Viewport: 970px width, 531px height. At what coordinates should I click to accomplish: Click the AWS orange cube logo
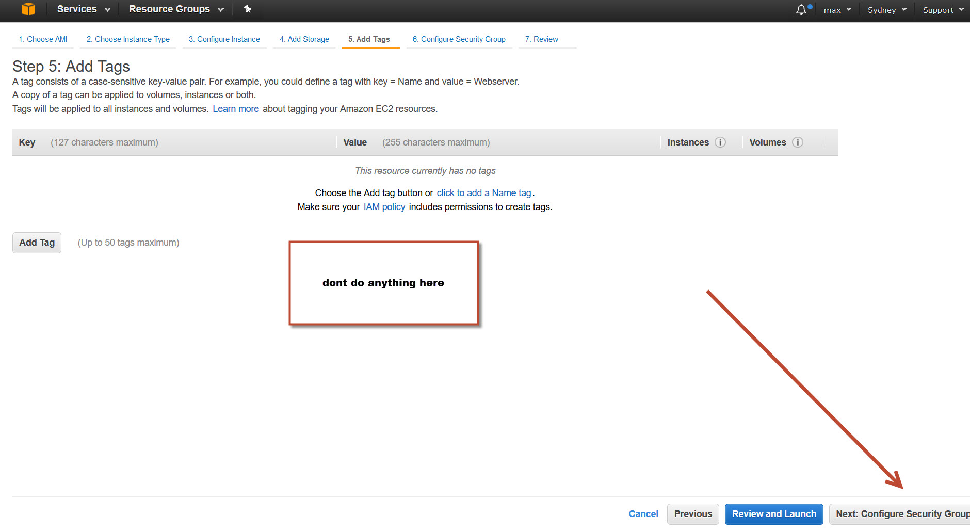[28, 9]
